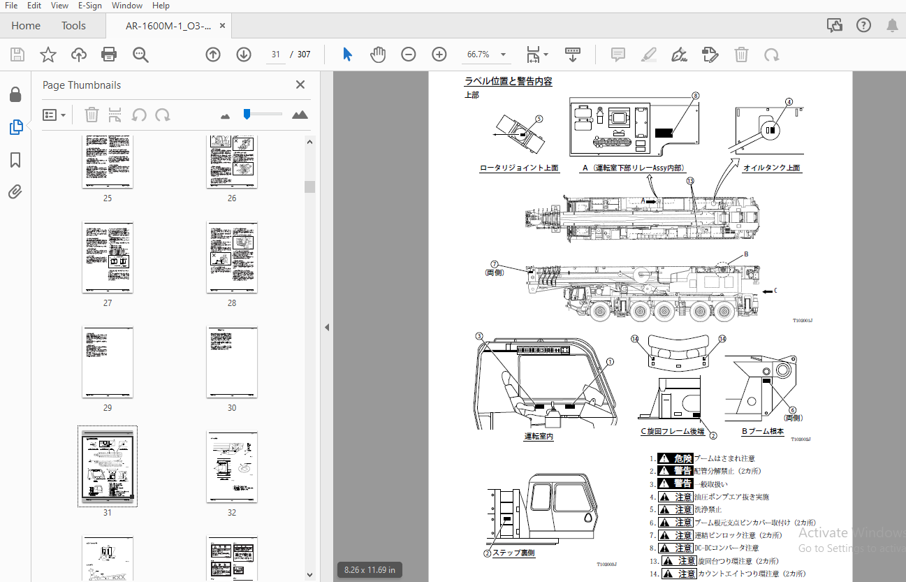Open the notifications bell

pyautogui.click(x=893, y=26)
